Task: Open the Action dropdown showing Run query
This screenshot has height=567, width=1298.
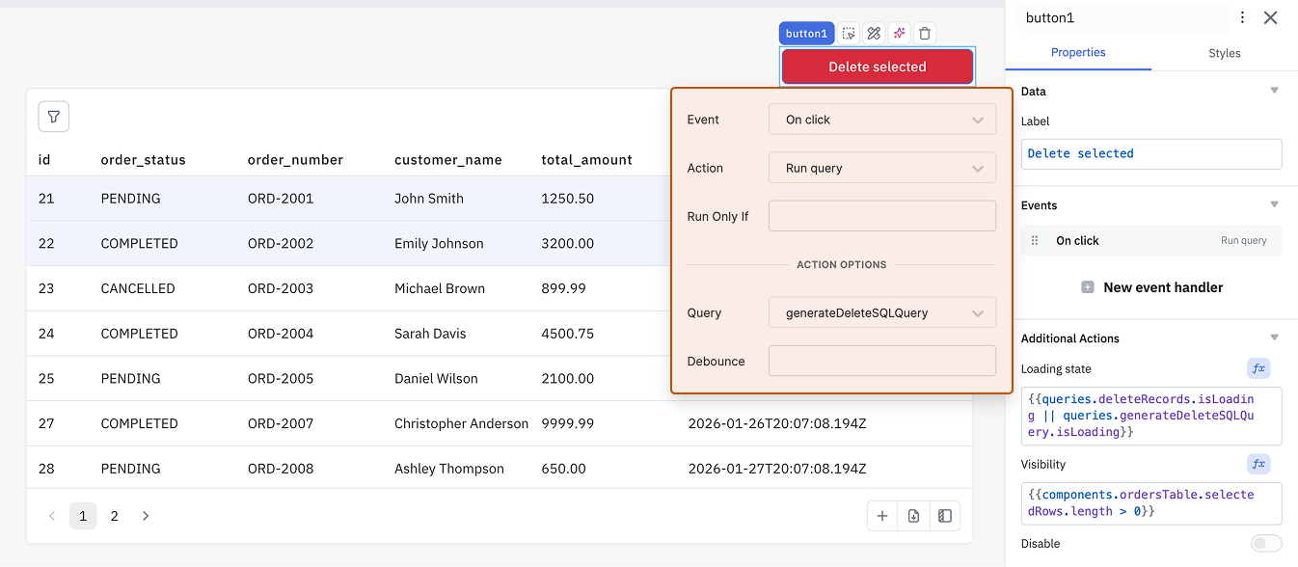Action: point(881,168)
